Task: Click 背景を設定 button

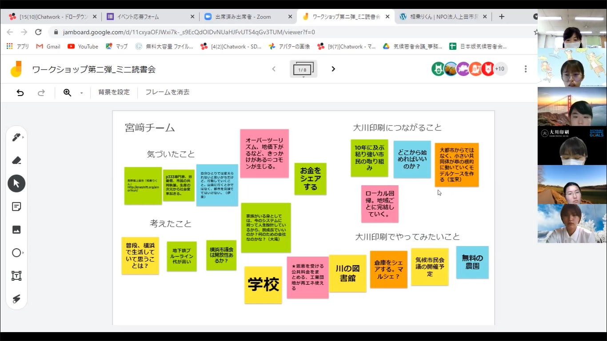Action: (x=114, y=92)
